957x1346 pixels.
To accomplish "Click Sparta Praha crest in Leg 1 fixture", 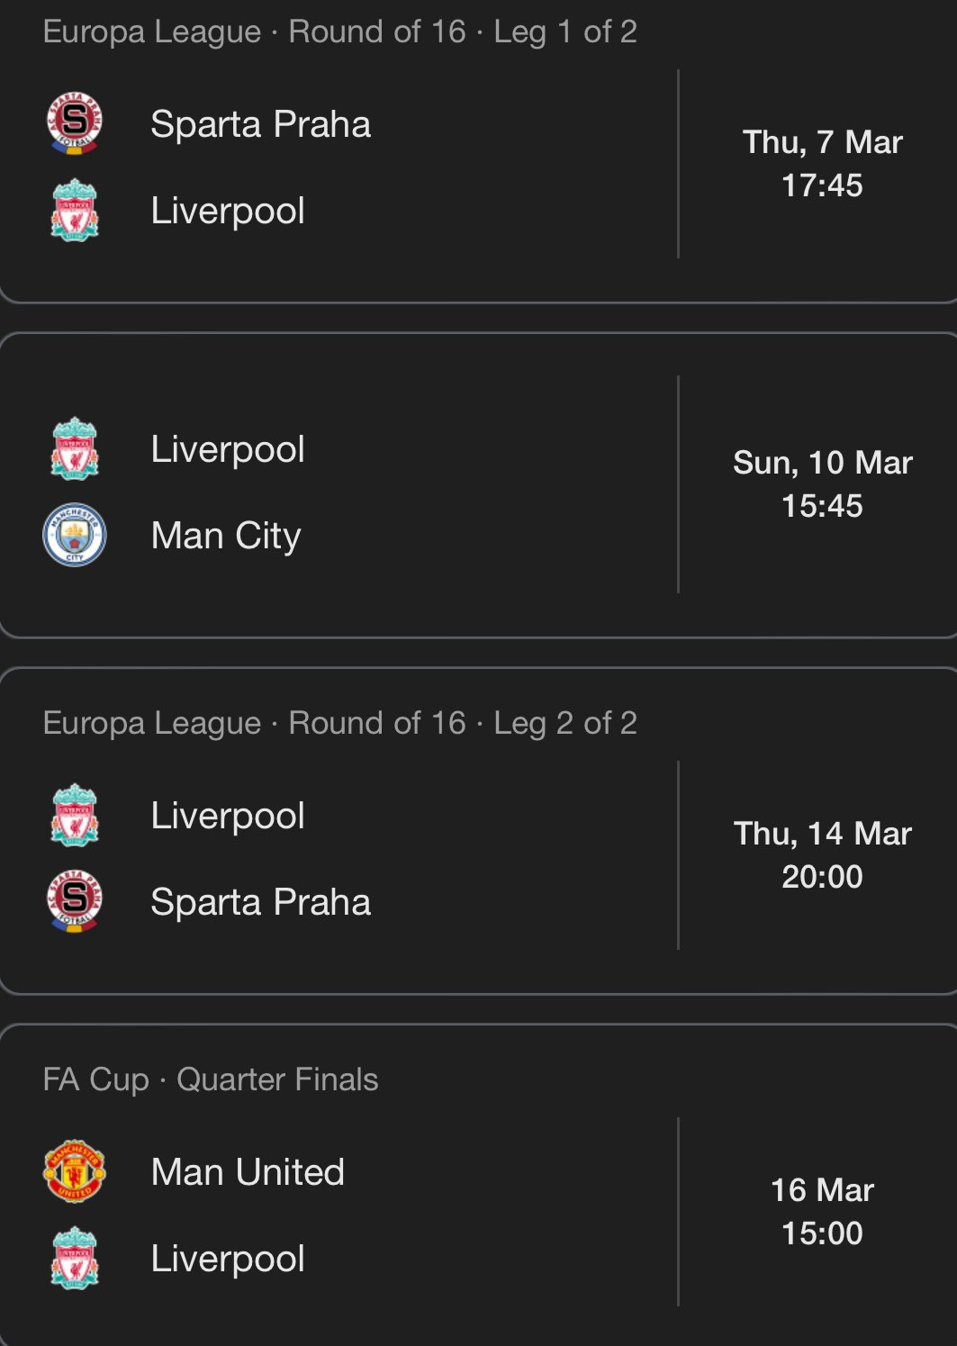I will click(x=75, y=123).
